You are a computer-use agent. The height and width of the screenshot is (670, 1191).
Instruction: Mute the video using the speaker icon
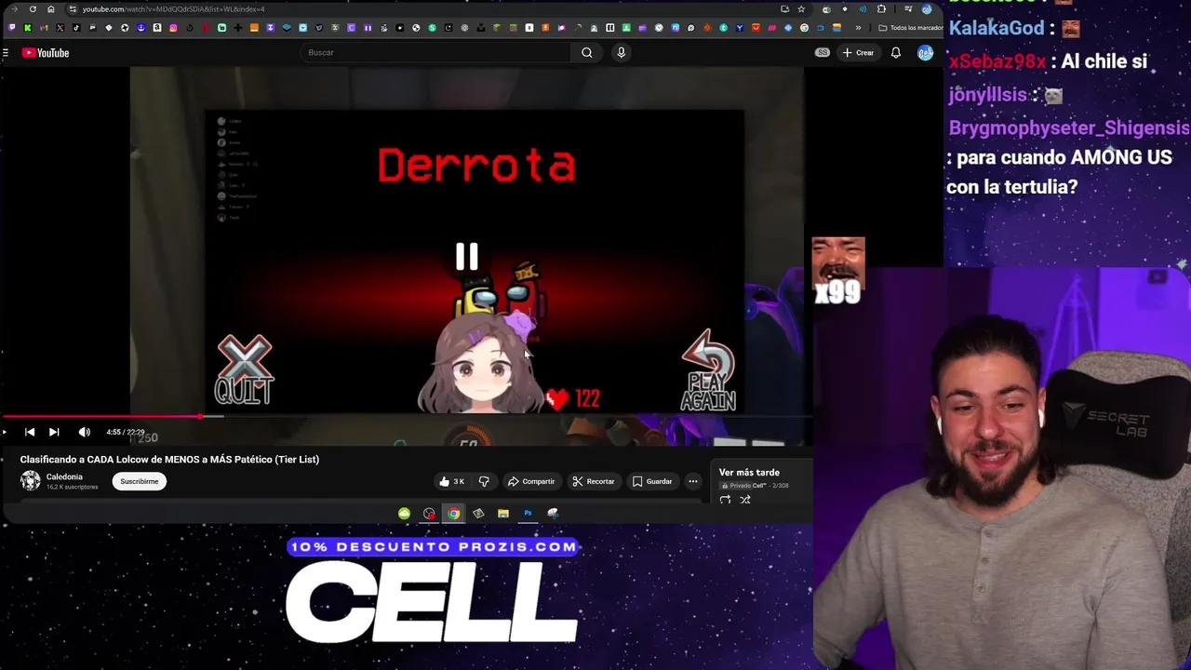coord(85,432)
